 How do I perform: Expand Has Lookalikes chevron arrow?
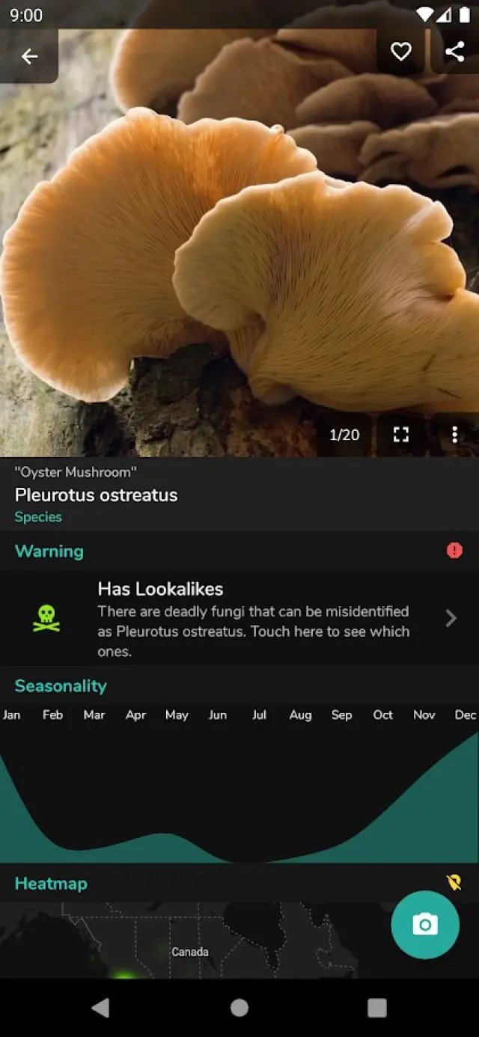point(451,618)
